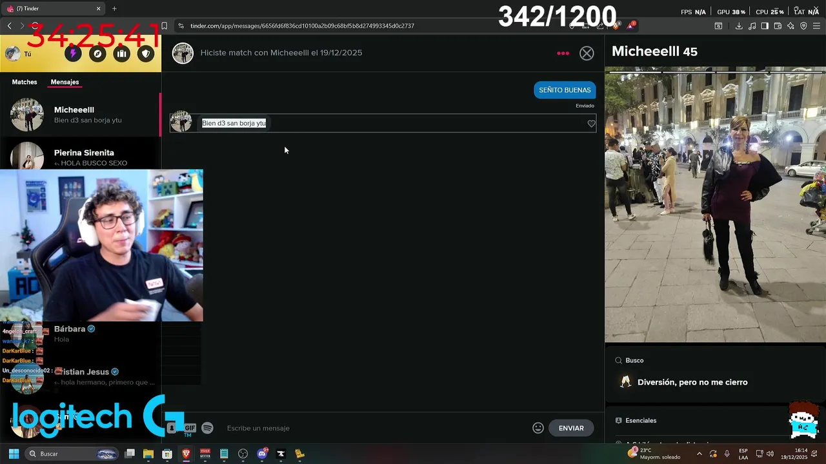Click the Esenciales section header
The width and height of the screenshot is (826, 464).
coord(641,420)
